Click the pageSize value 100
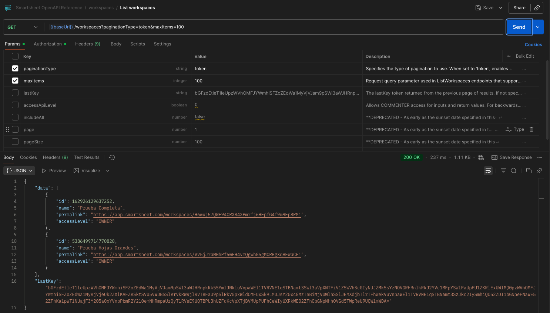 pos(199,142)
